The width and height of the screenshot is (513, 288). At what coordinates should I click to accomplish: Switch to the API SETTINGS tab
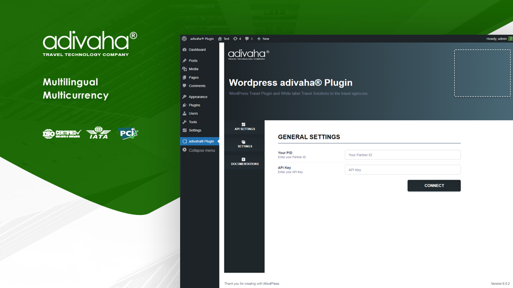[244, 127]
